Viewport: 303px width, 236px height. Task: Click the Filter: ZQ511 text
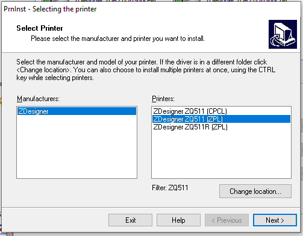click(170, 188)
